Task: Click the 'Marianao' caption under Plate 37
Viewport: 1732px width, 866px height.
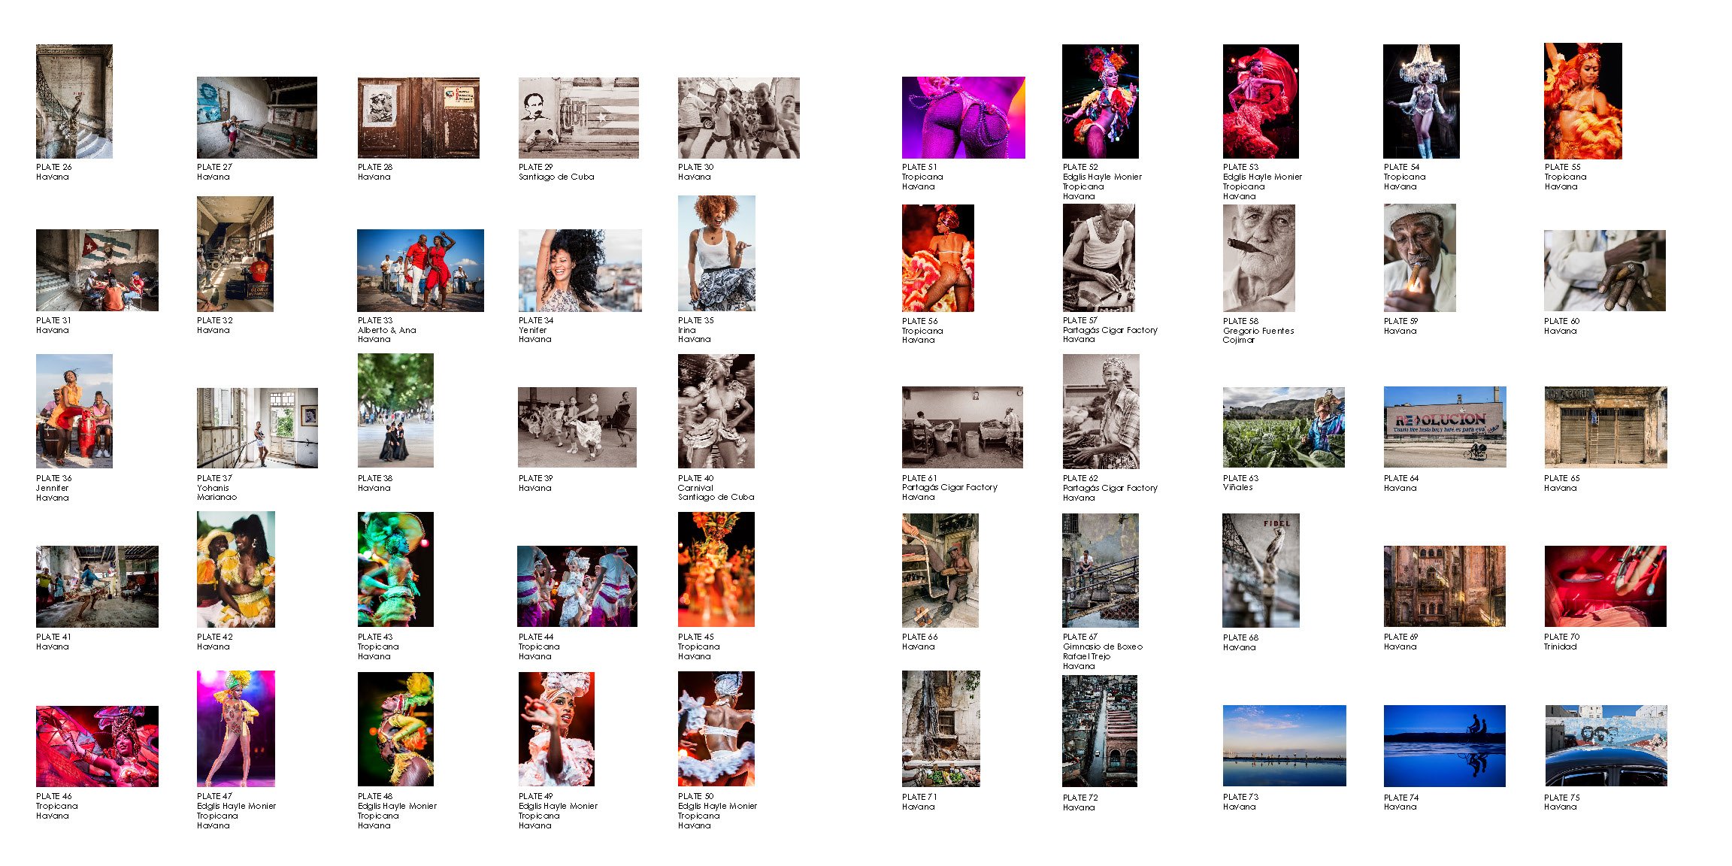Action: pos(216,497)
